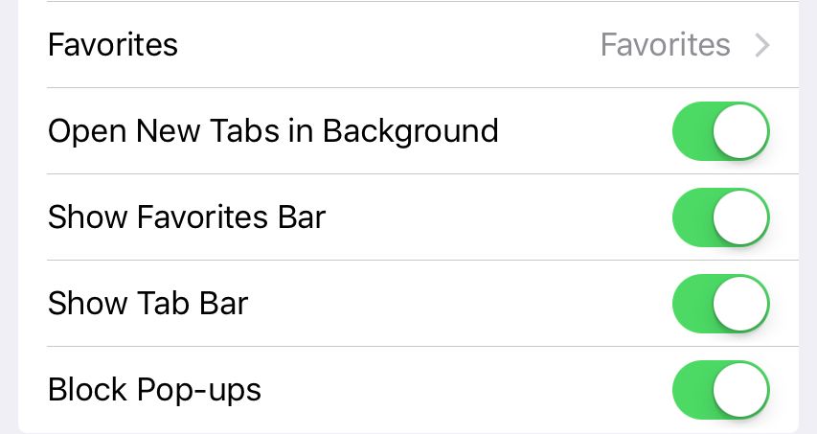Click the white knob of Block Pop-ups switch
The height and width of the screenshot is (434, 817).
[741, 390]
